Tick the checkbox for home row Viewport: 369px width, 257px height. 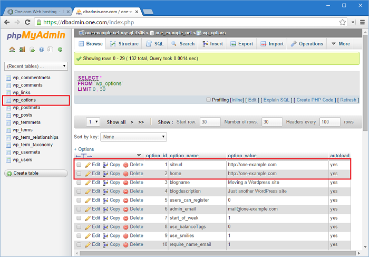pyautogui.click(x=79, y=174)
